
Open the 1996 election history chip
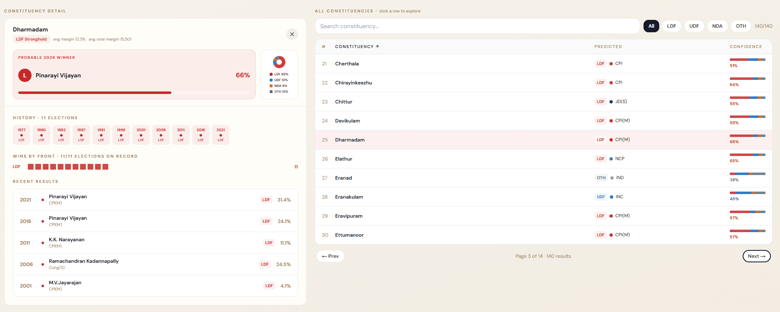coord(121,135)
